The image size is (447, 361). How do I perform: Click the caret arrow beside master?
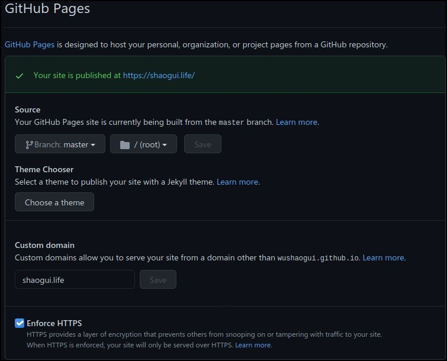point(93,145)
